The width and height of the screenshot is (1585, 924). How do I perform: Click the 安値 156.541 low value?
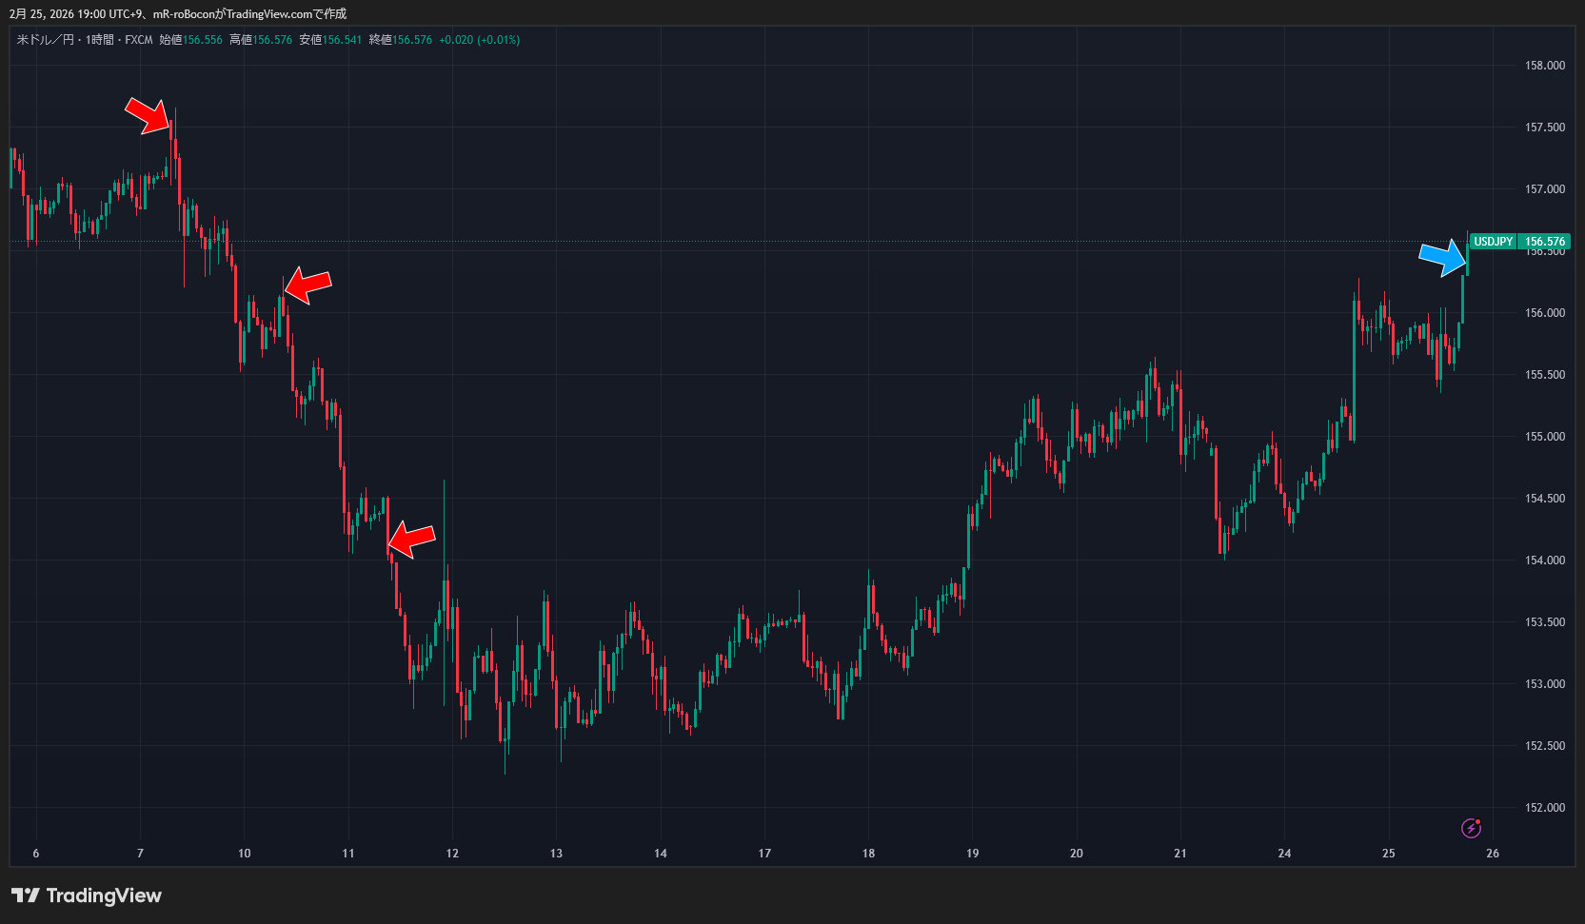pos(330,40)
